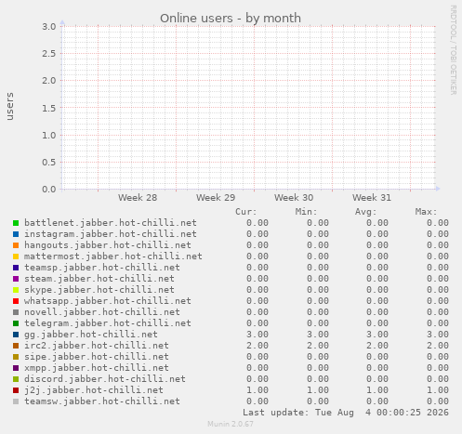This screenshot has width=462, height=434.
Task: Click the whatsapp red legend swatch
Action: tap(16, 301)
